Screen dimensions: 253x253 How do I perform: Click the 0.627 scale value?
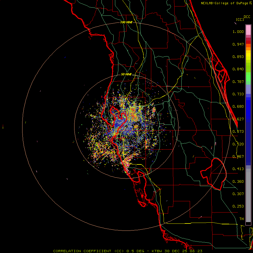[x=238, y=119]
